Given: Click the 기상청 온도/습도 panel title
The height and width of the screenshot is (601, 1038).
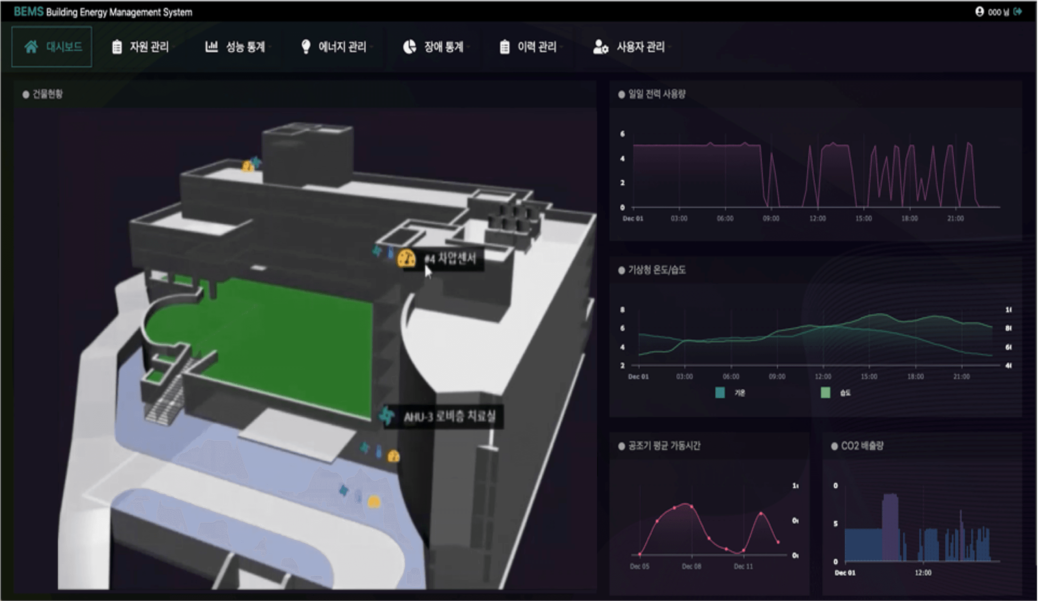Looking at the screenshot, I should point(657,270).
